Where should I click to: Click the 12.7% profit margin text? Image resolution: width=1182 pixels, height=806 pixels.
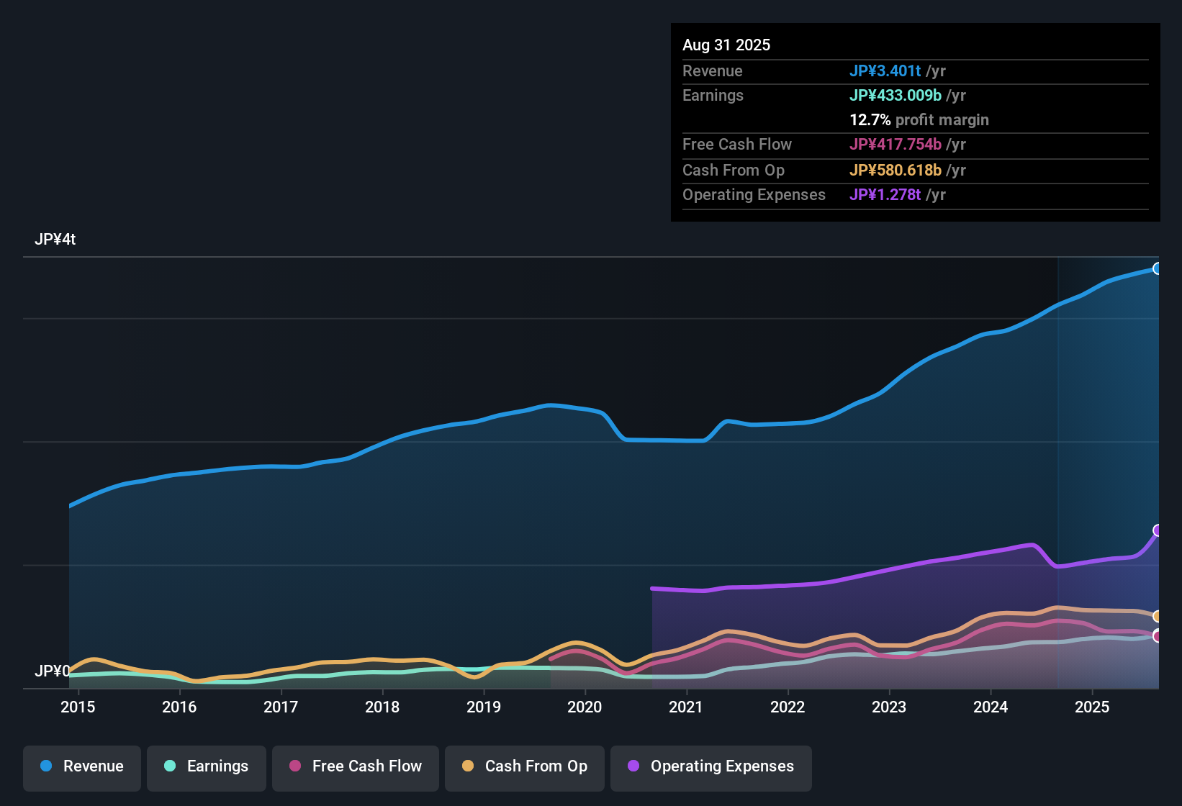coord(919,119)
